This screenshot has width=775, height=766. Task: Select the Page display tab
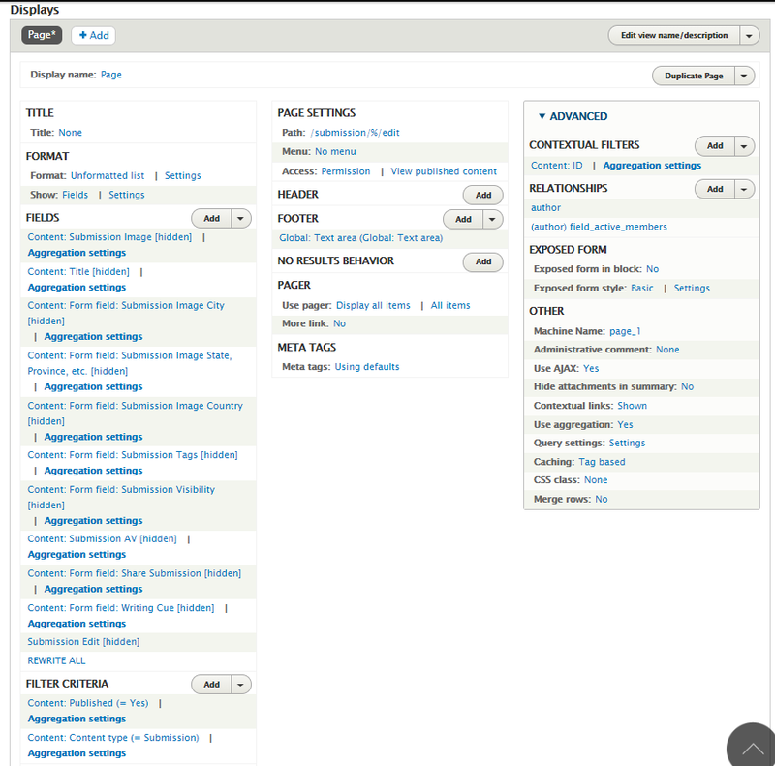pyautogui.click(x=42, y=35)
